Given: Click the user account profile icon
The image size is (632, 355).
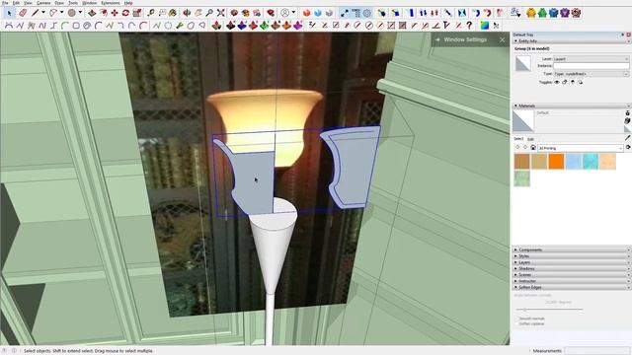Looking at the screenshot, I should pos(285,13).
